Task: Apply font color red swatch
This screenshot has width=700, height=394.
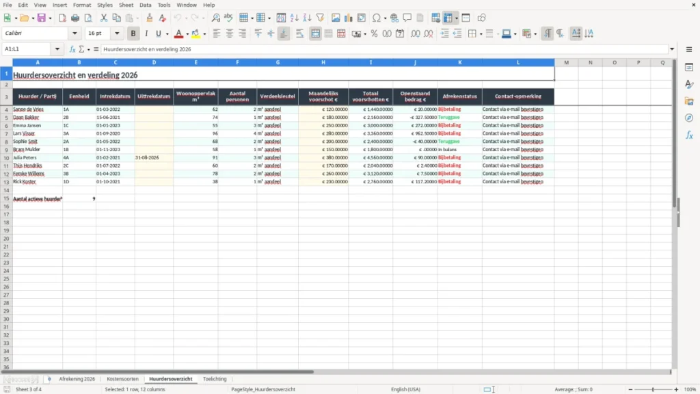Action: pyautogui.click(x=178, y=34)
